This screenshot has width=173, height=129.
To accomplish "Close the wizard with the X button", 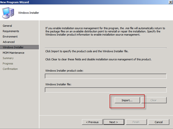I will pyautogui.click(x=170, y=2).
